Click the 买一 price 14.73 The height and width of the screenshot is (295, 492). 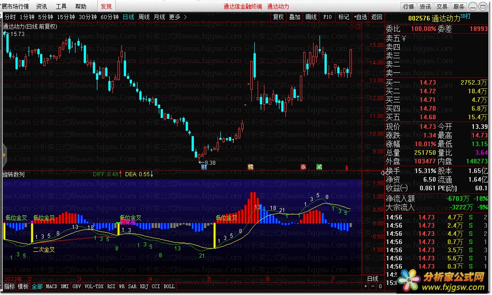(x=428, y=82)
